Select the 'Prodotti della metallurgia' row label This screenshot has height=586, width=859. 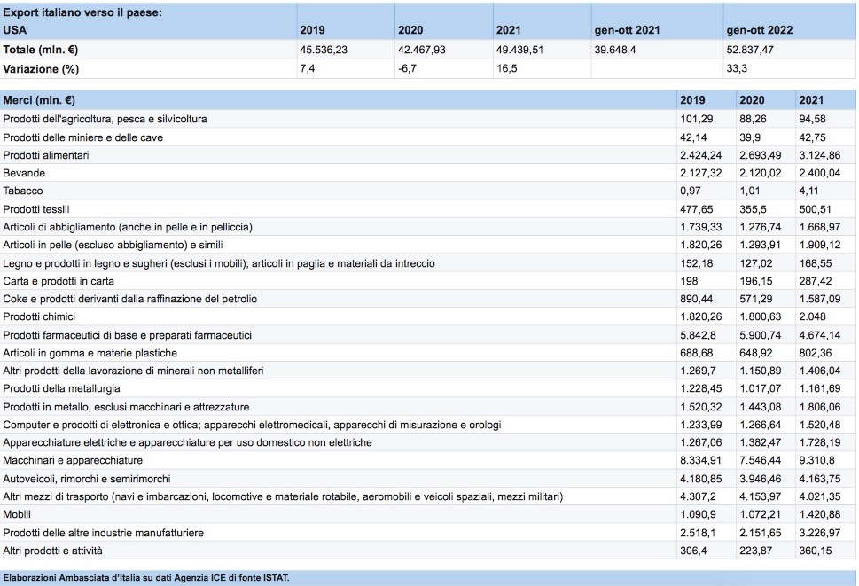[61, 388]
